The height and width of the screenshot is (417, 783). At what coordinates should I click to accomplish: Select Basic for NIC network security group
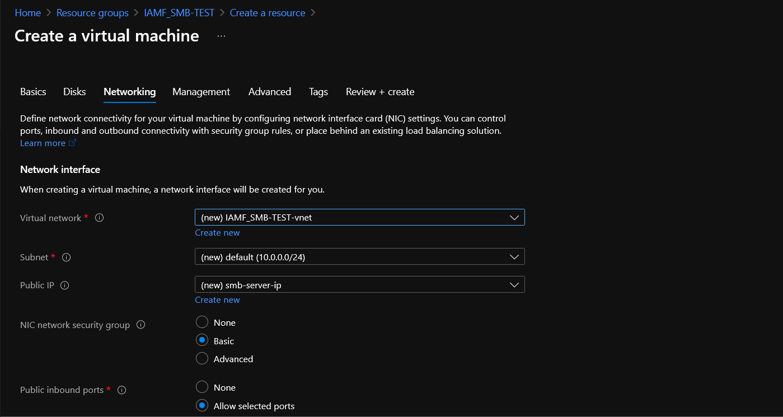click(202, 340)
